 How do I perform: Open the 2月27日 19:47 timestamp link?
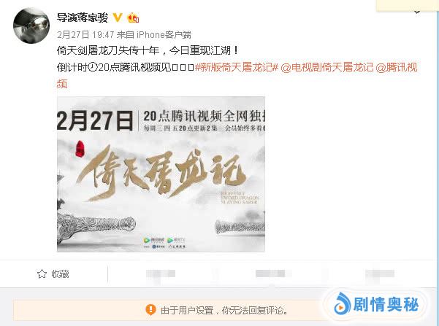85,35
